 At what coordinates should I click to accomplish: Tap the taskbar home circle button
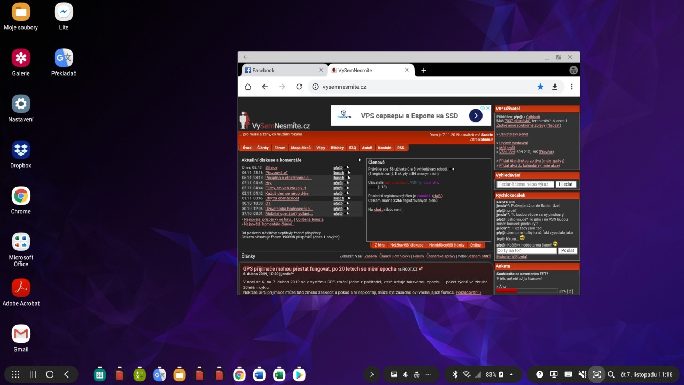point(50,374)
